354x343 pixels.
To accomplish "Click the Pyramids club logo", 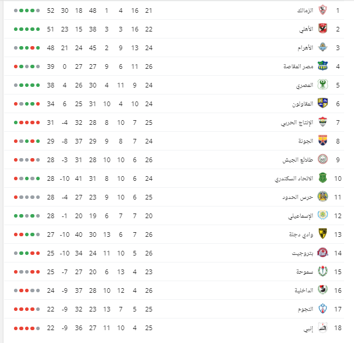I will click(322, 47).
